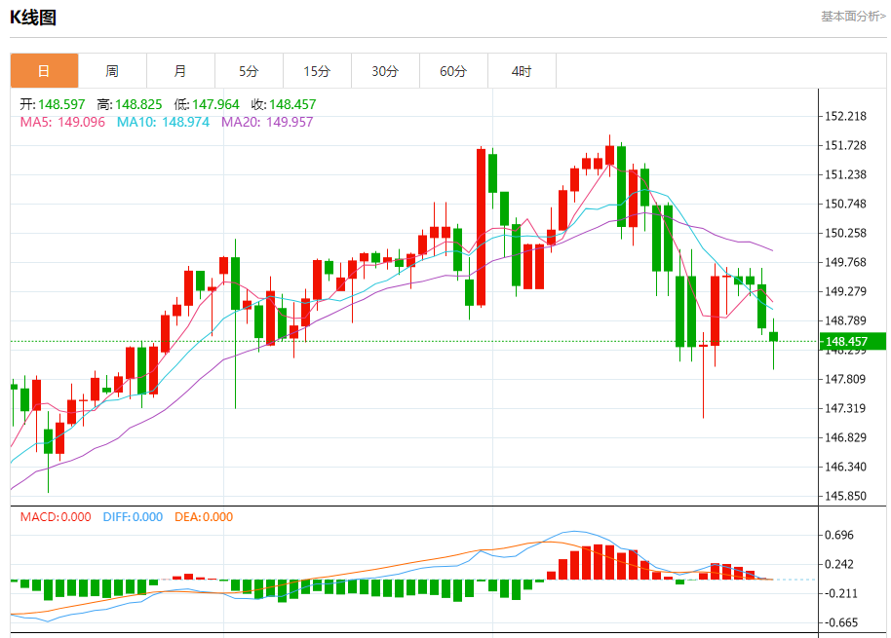The width and height of the screenshot is (891, 638).
Task: Click the K线图 heading
Action: [x=33, y=18]
